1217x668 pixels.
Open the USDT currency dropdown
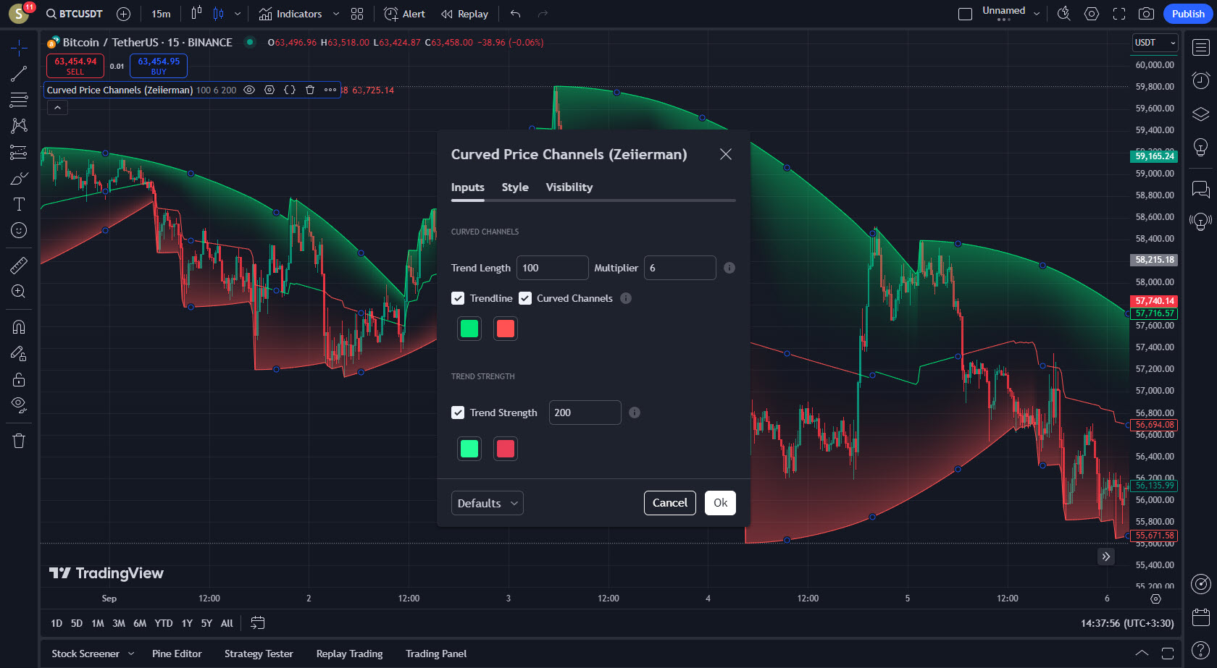pos(1155,43)
